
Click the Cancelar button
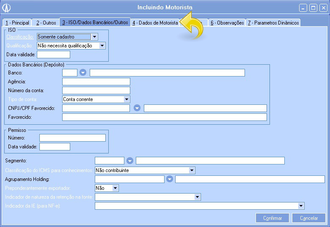pyautogui.click(x=309, y=218)
